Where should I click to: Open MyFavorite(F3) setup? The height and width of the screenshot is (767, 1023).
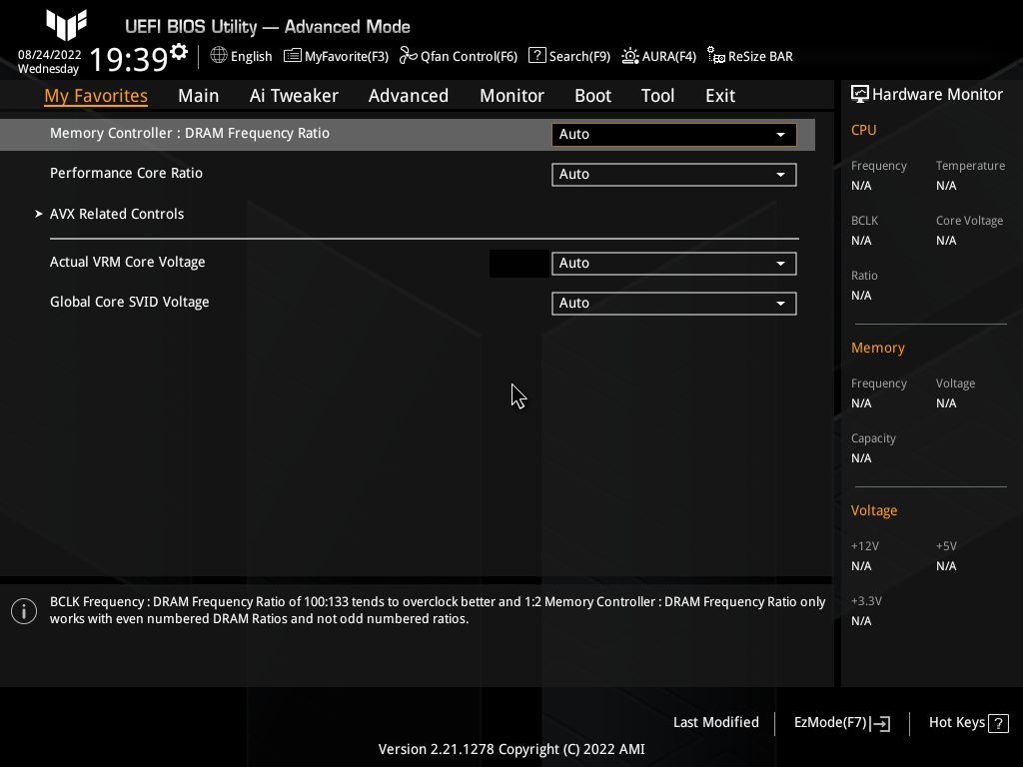click(347, 56)
